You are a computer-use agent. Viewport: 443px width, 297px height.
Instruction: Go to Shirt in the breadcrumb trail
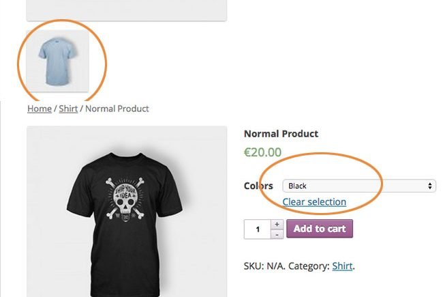pos(68,109)
